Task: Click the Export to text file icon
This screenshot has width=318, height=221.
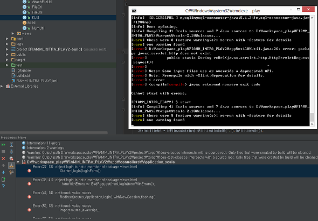Action: click(3, 179)
